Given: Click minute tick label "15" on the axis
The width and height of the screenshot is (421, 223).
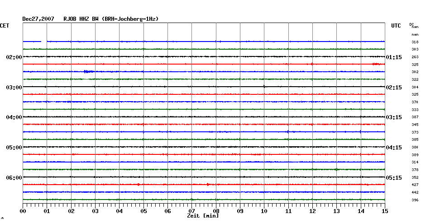Looking at the screenshot, I should click(385, 211).
